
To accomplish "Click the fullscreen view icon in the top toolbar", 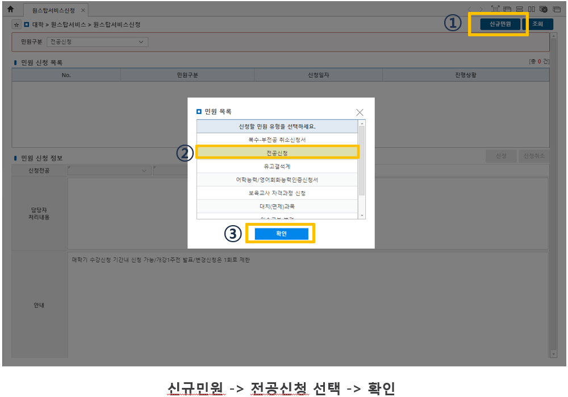I will 495,9.
